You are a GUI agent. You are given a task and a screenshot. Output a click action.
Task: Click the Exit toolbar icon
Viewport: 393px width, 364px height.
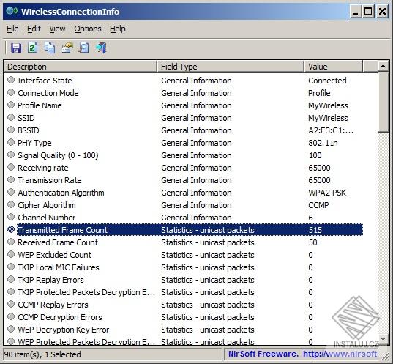click(101, 48)
